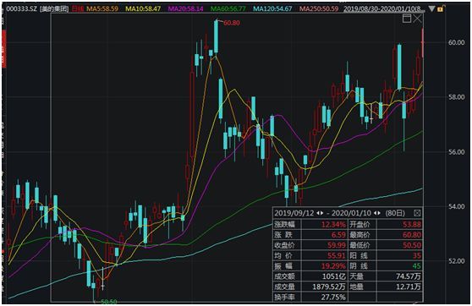This screenshot has height=306, width=472.
Task: Click the (80日) day count text
Action: click(x=395, y=213)
